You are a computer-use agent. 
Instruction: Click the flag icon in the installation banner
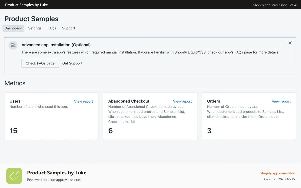[13, 45]
